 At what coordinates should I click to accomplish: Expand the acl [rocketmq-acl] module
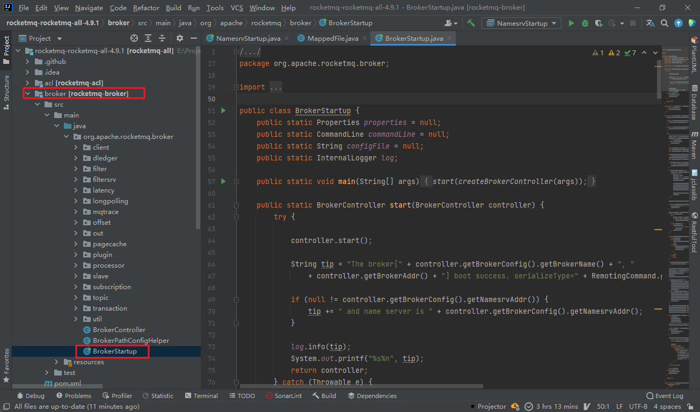coord(27,83)
